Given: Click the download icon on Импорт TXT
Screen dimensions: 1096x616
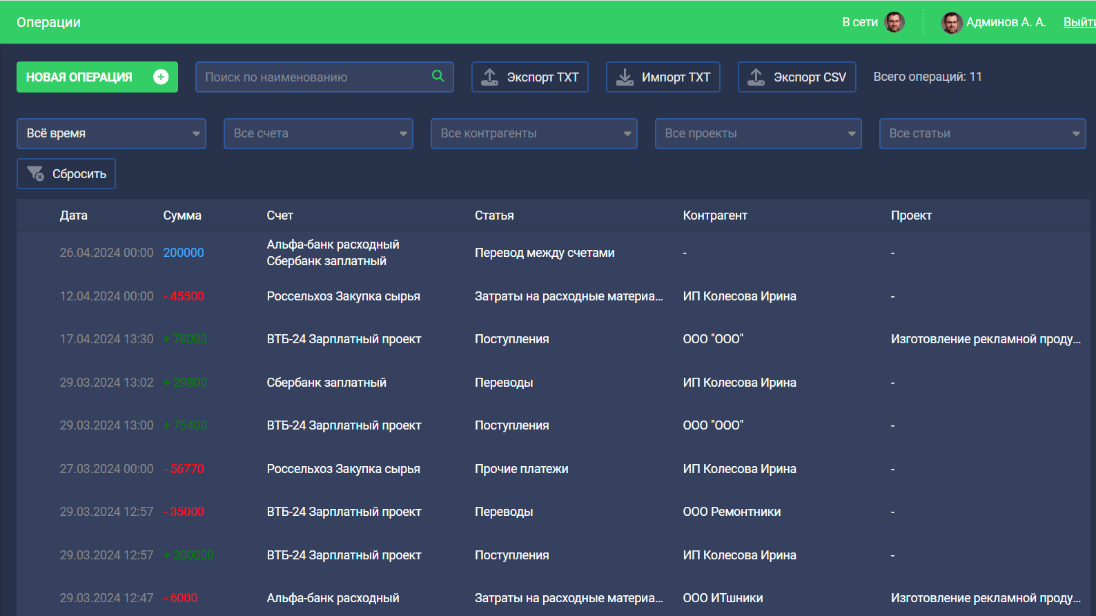Looking at the screenshot, I should (625, 77).
